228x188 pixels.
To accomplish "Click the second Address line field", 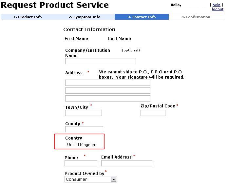I will [x=107, y=91].
